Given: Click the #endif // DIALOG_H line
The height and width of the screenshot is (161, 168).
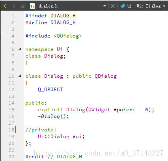Looking at the screenshot, I should pos(54,157).
